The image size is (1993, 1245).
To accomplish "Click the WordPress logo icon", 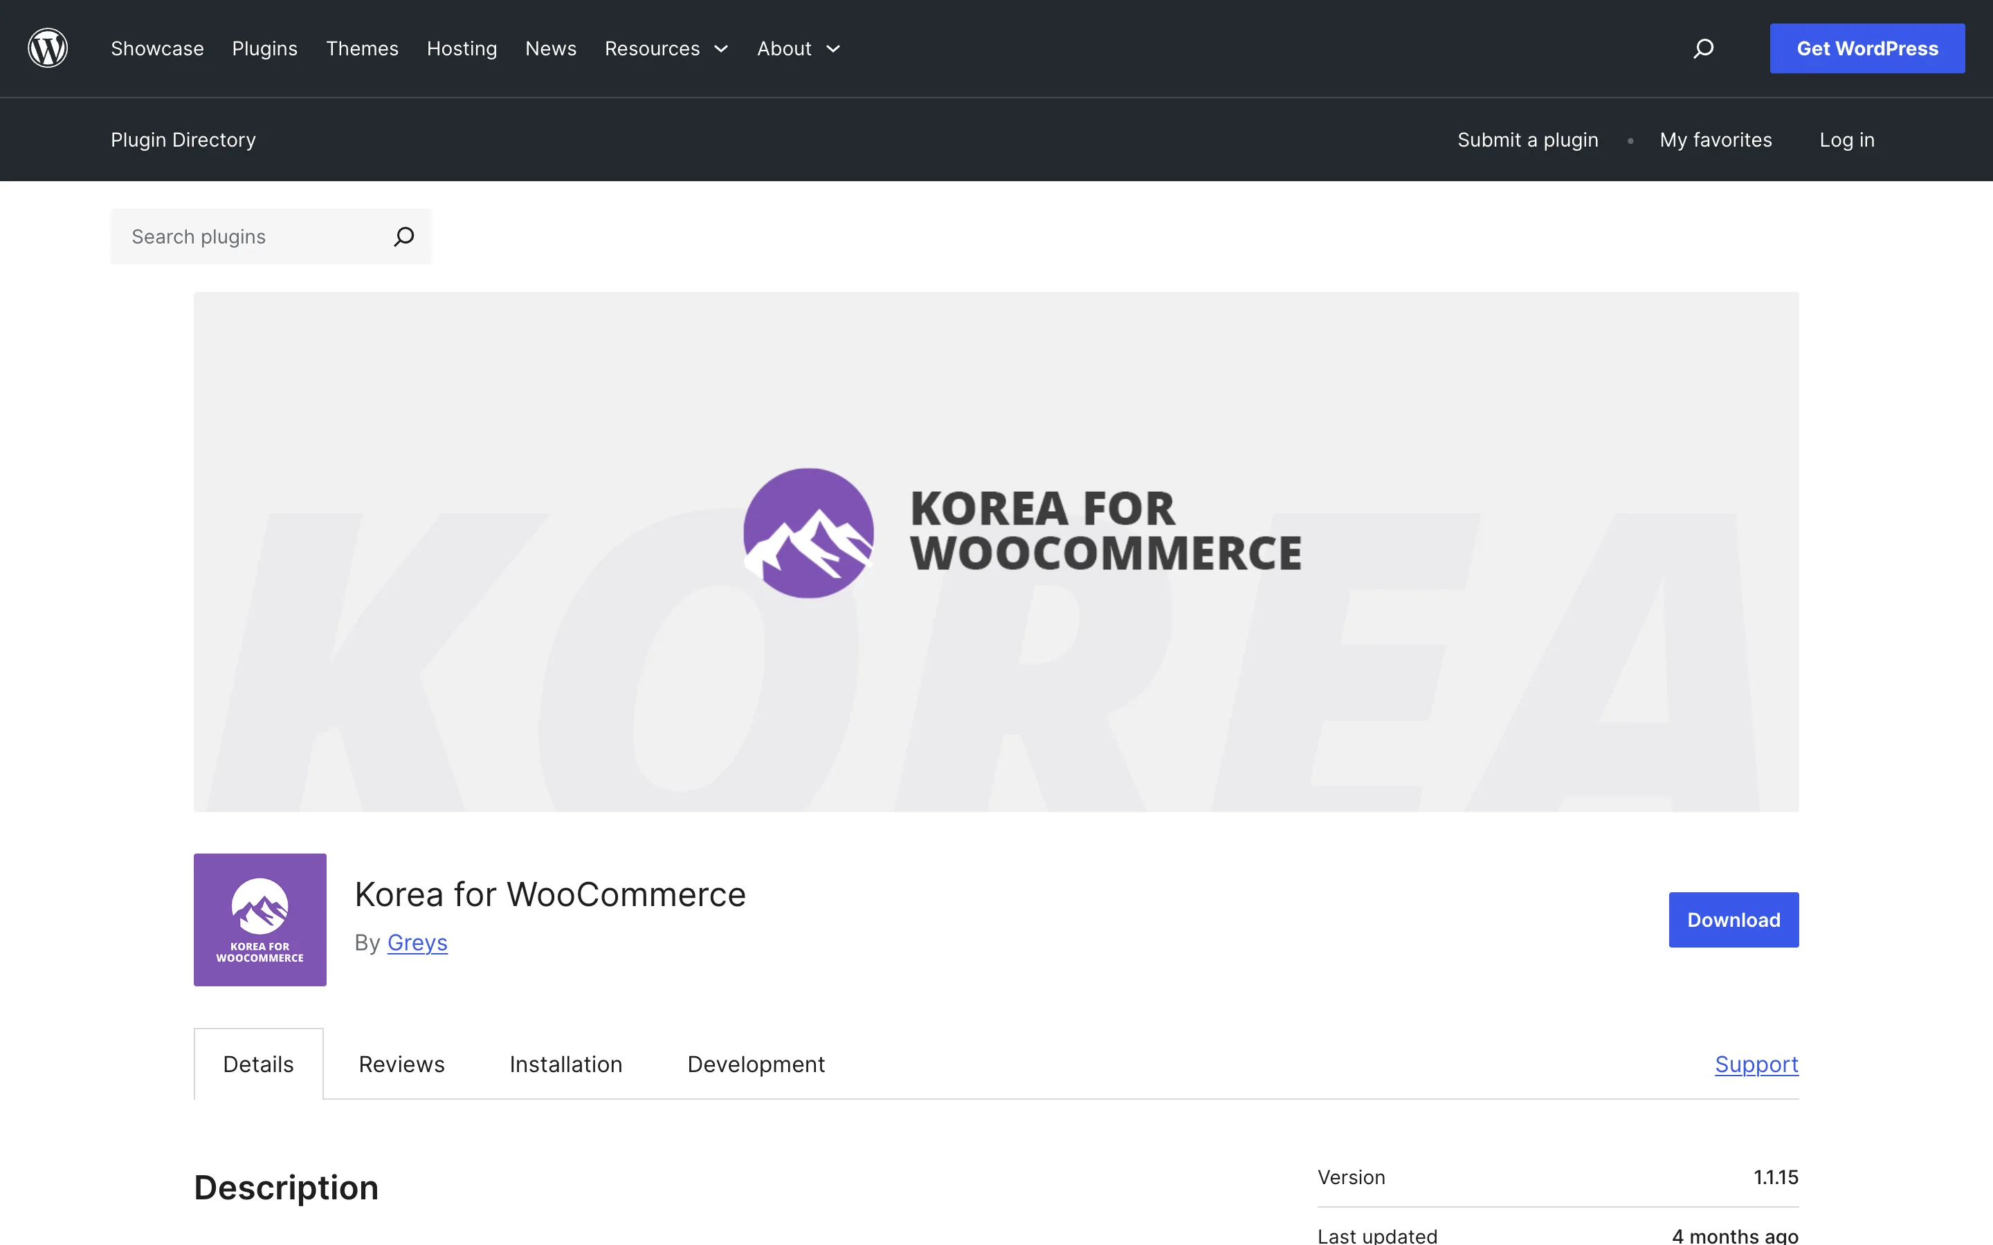I will [x=48, y=48].
